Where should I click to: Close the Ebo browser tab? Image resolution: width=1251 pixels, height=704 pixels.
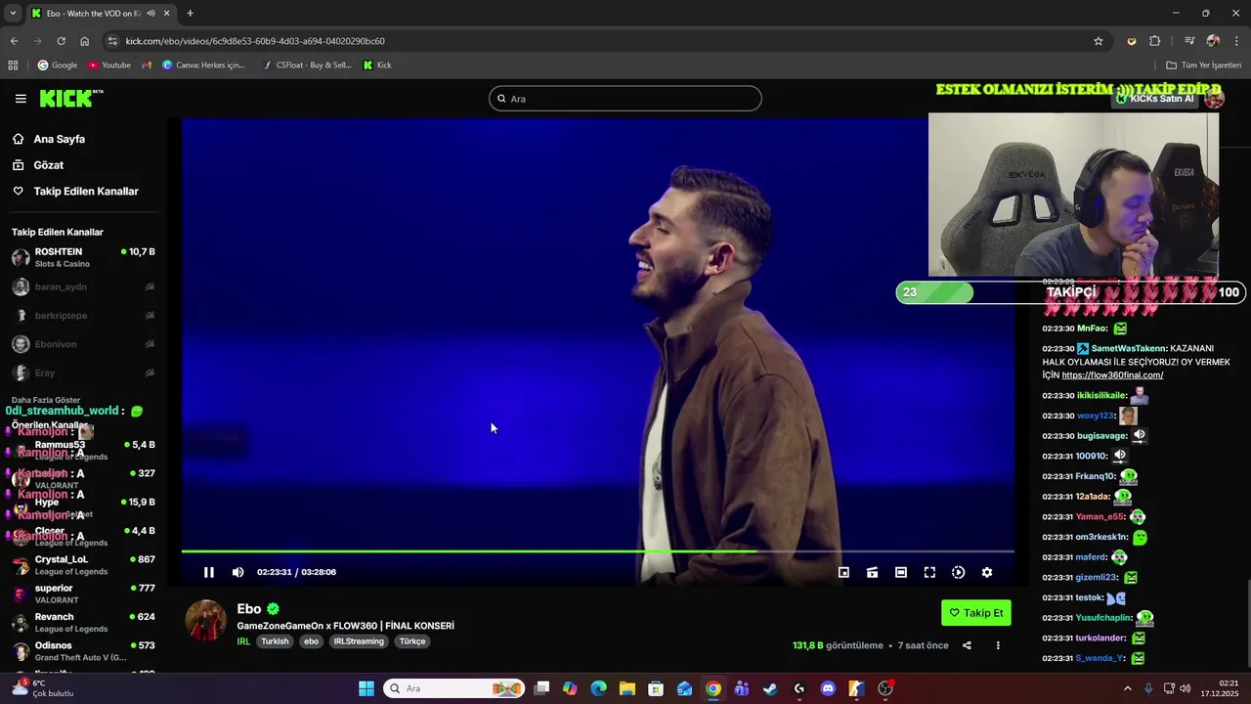pyautogui.click(x=166, y=14)
